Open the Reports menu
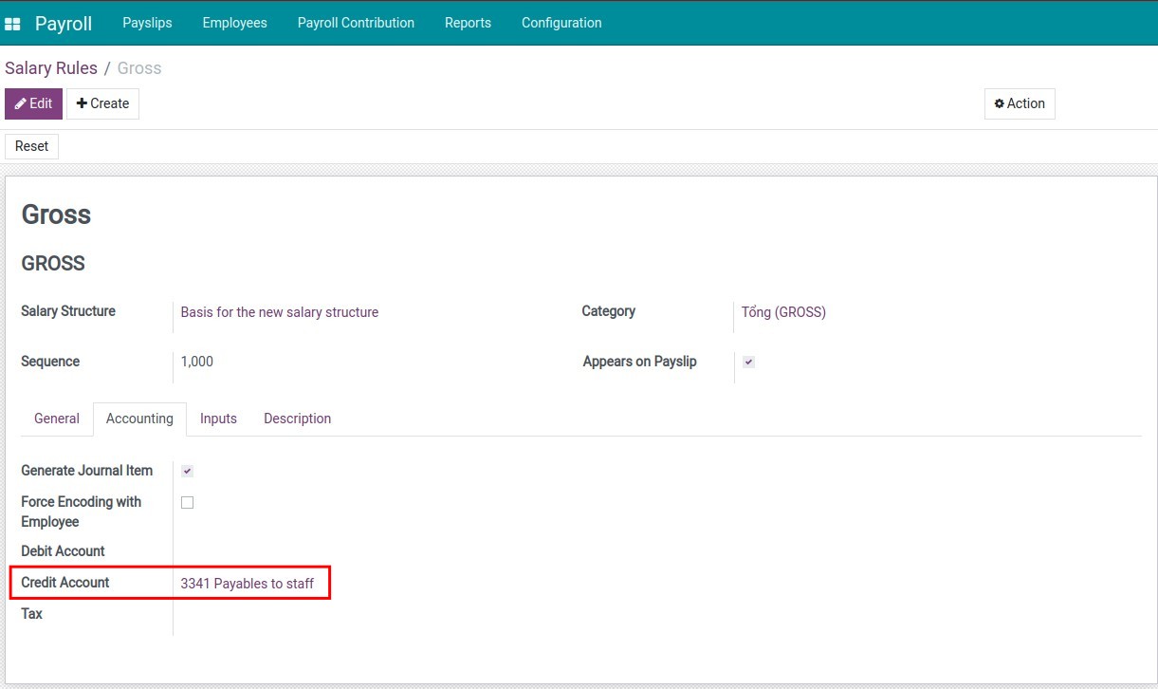Screen dimensions: 1158x689 pyautogui.click(x=468, y=23)
